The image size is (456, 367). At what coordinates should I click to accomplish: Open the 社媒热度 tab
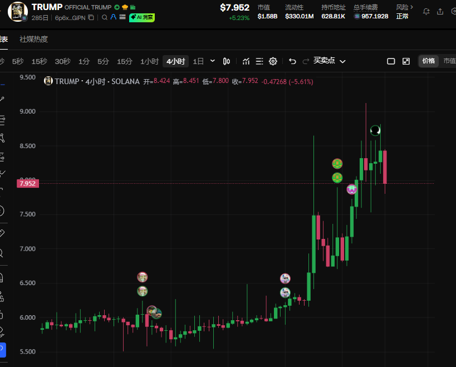34,39
